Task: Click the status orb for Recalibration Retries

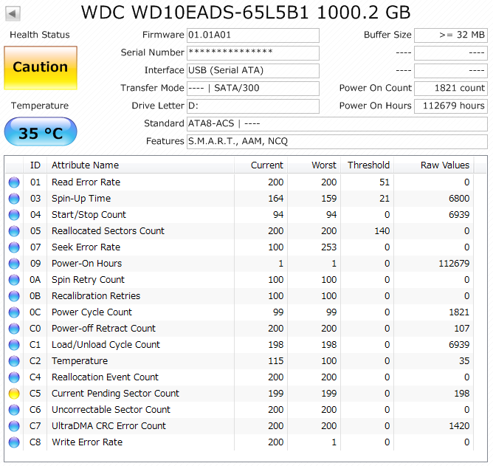Action: pyautogui.click(x=14, y=296)
